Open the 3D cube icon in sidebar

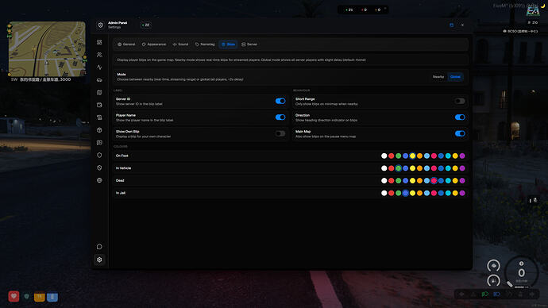[x=99, y=130]
